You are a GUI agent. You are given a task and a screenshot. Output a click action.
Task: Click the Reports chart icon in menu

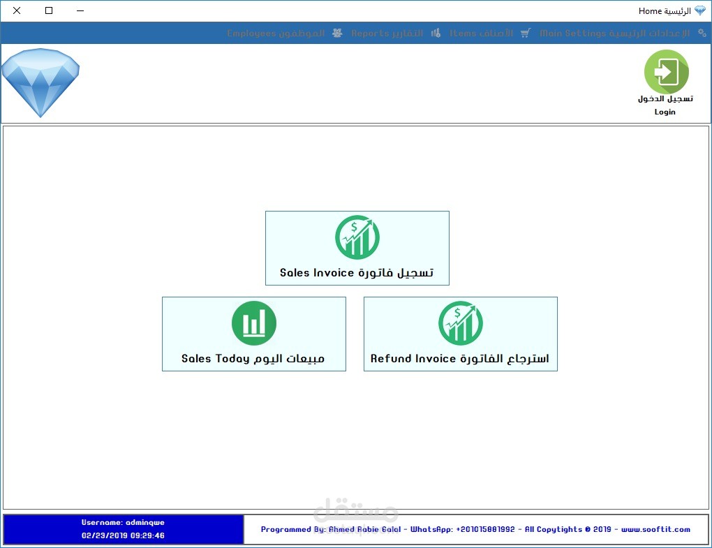click(436, 33)
